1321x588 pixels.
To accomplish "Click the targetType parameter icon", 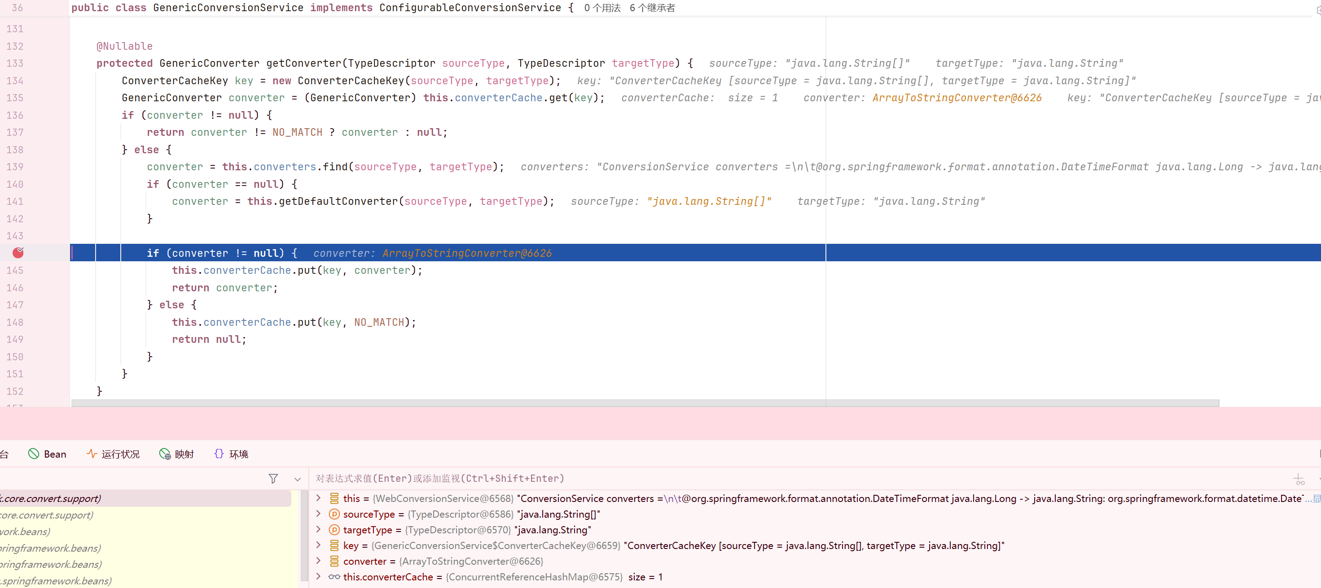I will [334, 530].
